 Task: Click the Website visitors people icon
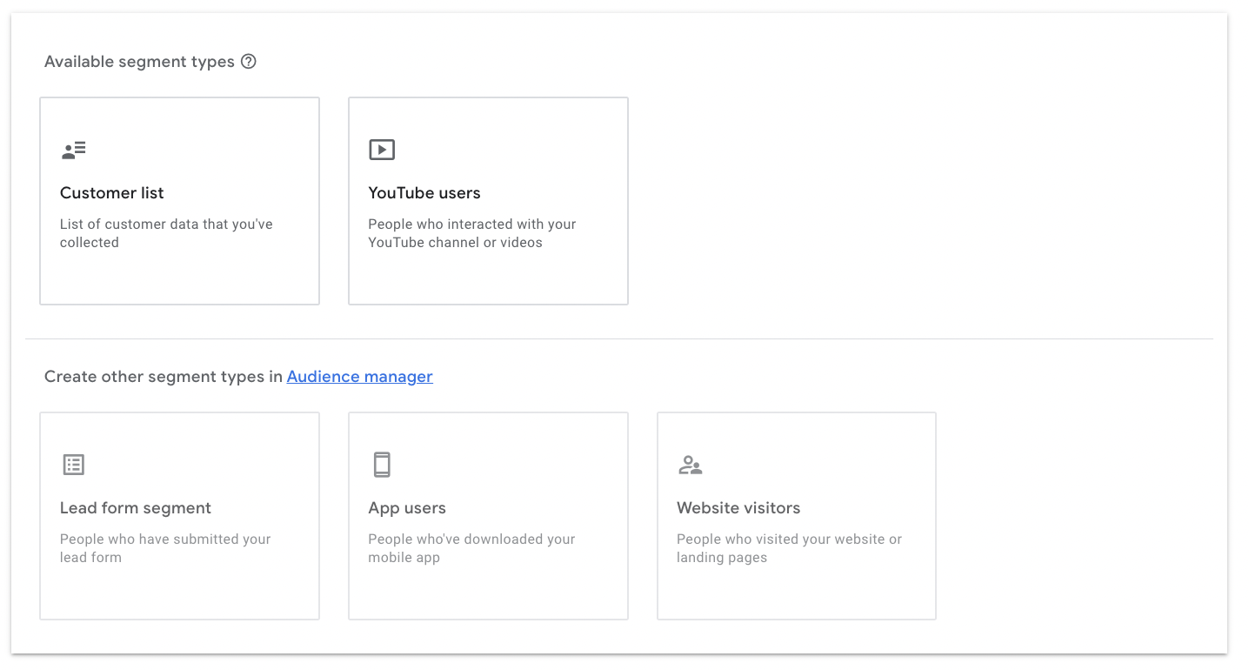[690, 465]
